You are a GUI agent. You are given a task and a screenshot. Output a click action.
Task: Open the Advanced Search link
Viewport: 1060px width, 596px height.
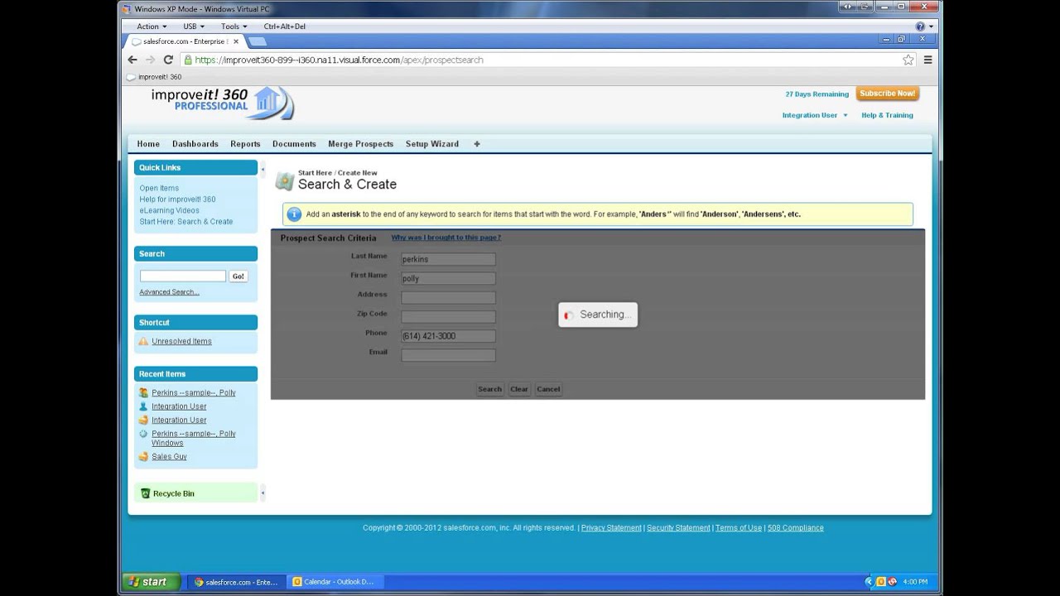click(169, 292)
